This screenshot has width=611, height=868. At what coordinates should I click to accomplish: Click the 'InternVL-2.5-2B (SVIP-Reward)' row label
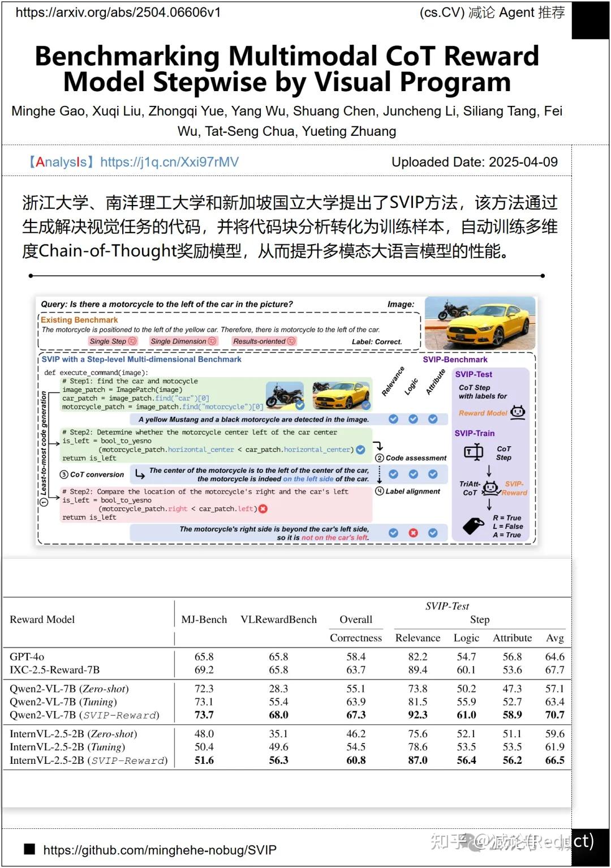pyautogui.click(x=89, y=760)
